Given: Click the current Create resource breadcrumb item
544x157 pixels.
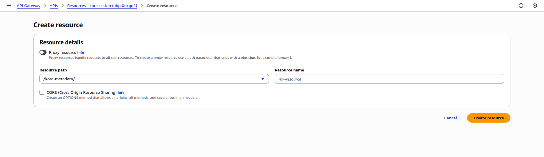Looking at the screenshot, I should coord(161,6).
